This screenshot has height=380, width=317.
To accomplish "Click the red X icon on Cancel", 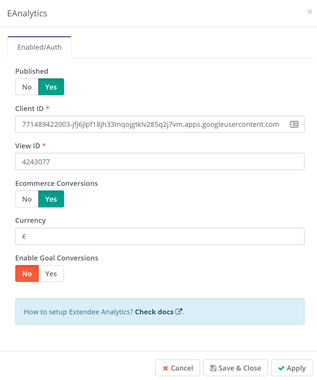I will (x=165, y=368).
